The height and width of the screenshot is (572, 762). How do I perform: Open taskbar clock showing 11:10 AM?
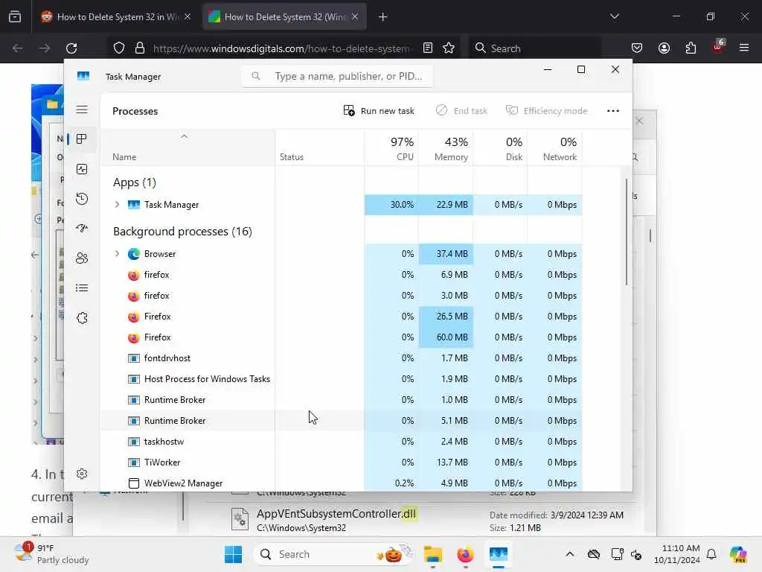[x=677, y=554]
